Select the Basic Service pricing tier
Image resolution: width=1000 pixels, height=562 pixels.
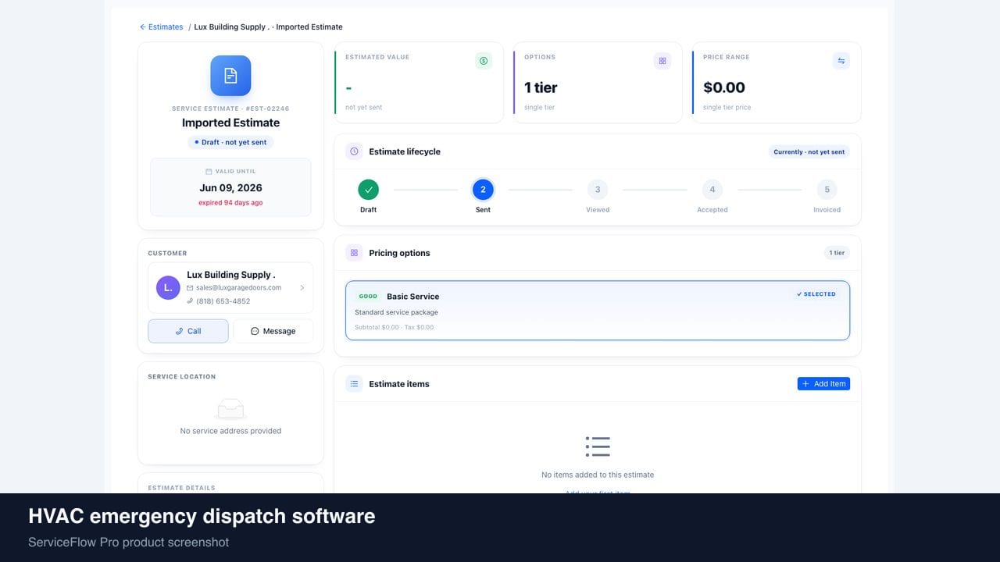[x=598, y=311]
